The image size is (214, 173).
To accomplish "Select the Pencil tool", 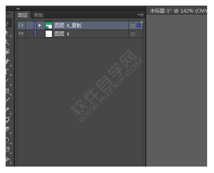I will pyautogui.click(x=8, y=110).
